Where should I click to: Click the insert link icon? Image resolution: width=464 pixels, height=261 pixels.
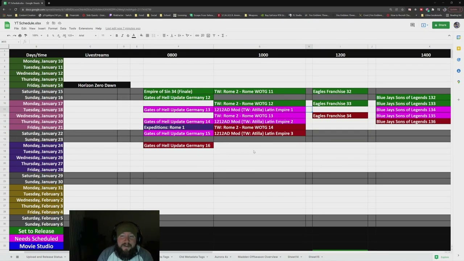coord(197,36)
